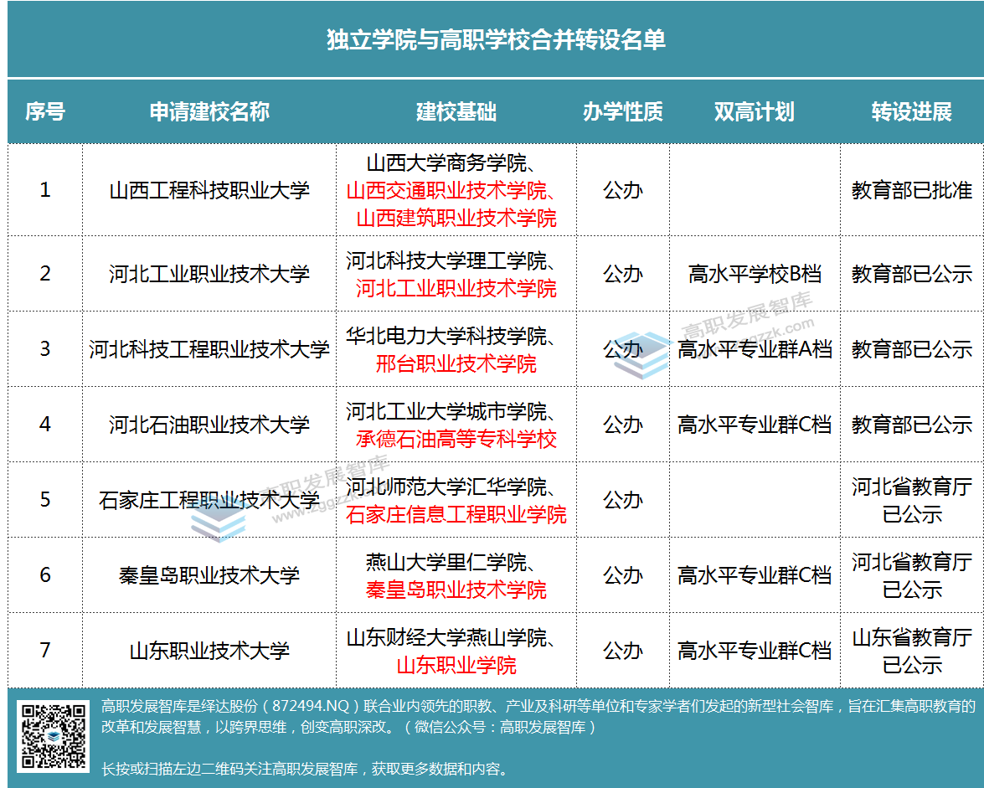
Task: Open red text 山西交通职业技术学院
Action: [x=452, y=190]
